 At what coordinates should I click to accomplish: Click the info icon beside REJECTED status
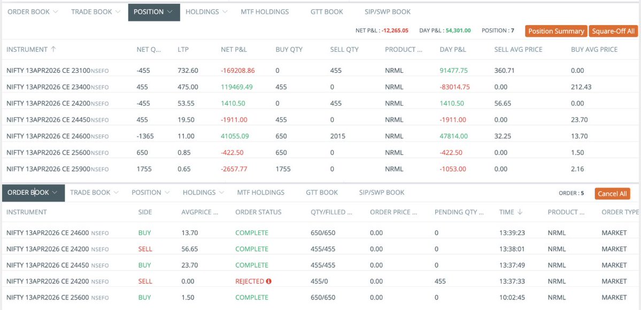[269, 281]
